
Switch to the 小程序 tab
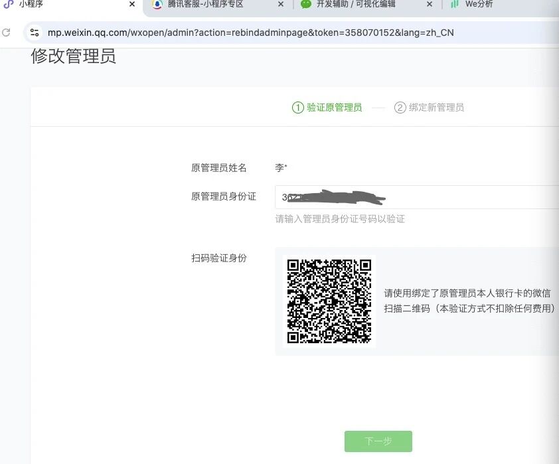pos(71,5)
